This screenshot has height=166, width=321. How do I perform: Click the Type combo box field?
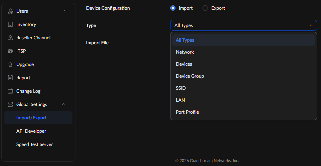(243, 25)
